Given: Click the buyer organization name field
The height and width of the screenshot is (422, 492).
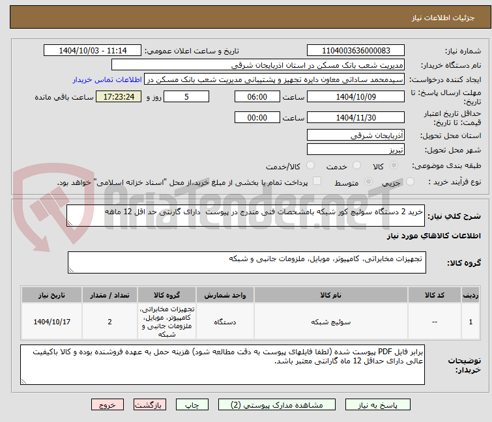Looking at the screenshot, I should [257, 65].
